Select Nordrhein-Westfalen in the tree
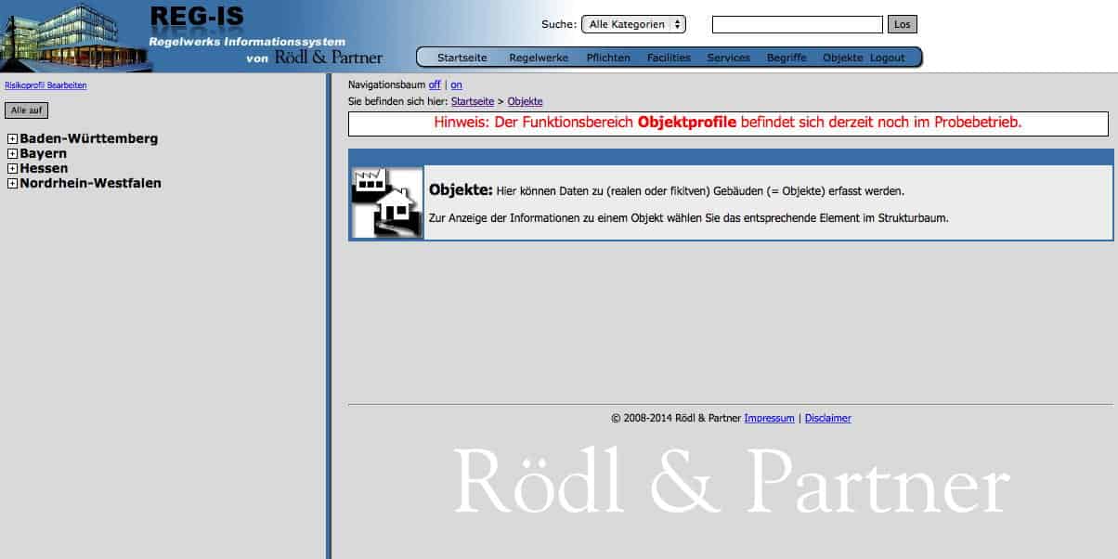Viewport: 1118px width, 559px height. (x=91, y=183)
